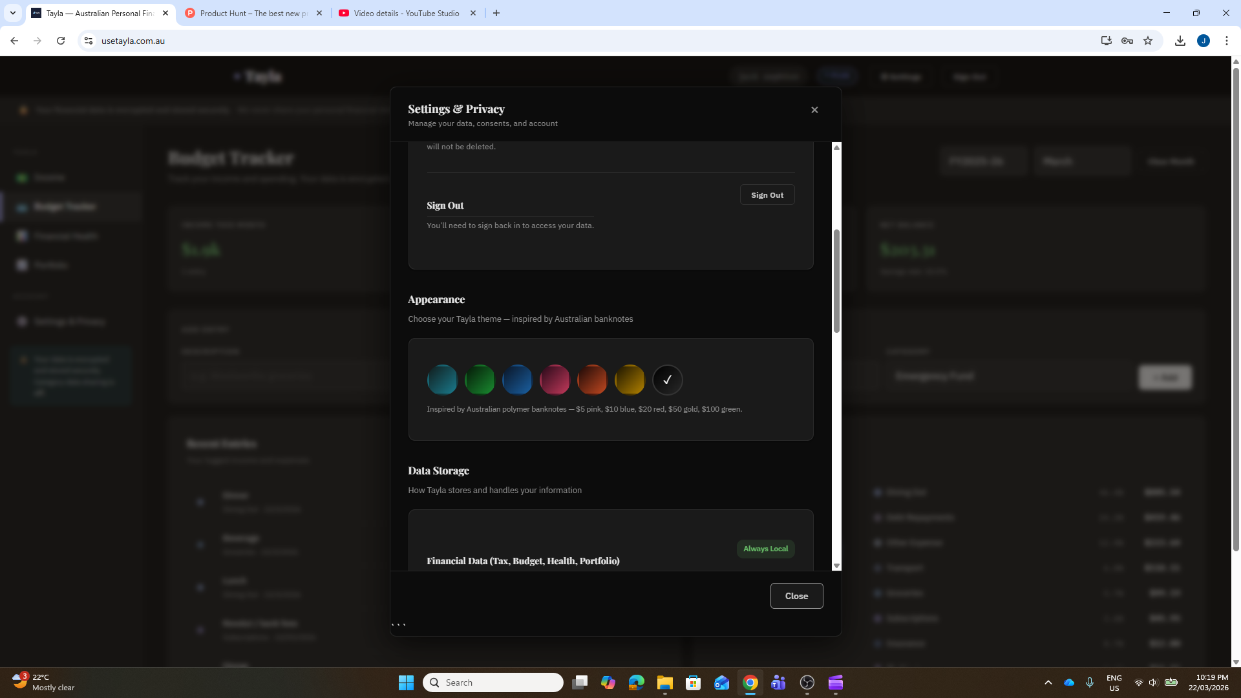
Task: Switch to the Product Hunt tab
Action: pyautogui.click(x=252, y=13)
